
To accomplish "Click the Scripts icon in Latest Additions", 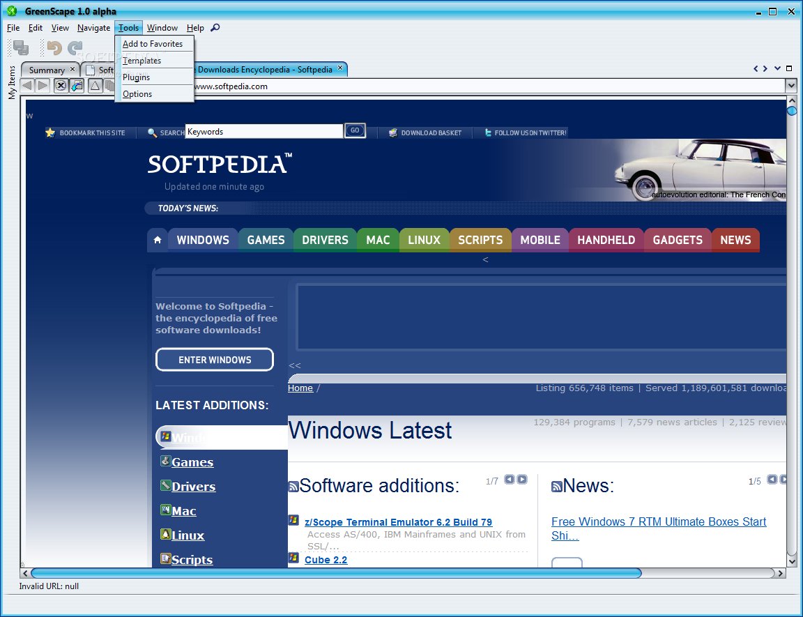I will coord(165,558).
